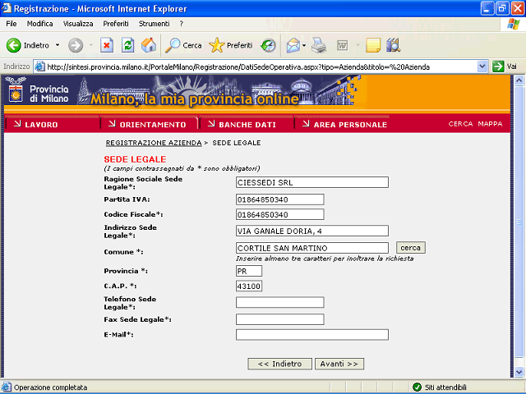Screen dimensions: 526x394
Task: Open the Back button history dropdown arrow
Action: 58,45
